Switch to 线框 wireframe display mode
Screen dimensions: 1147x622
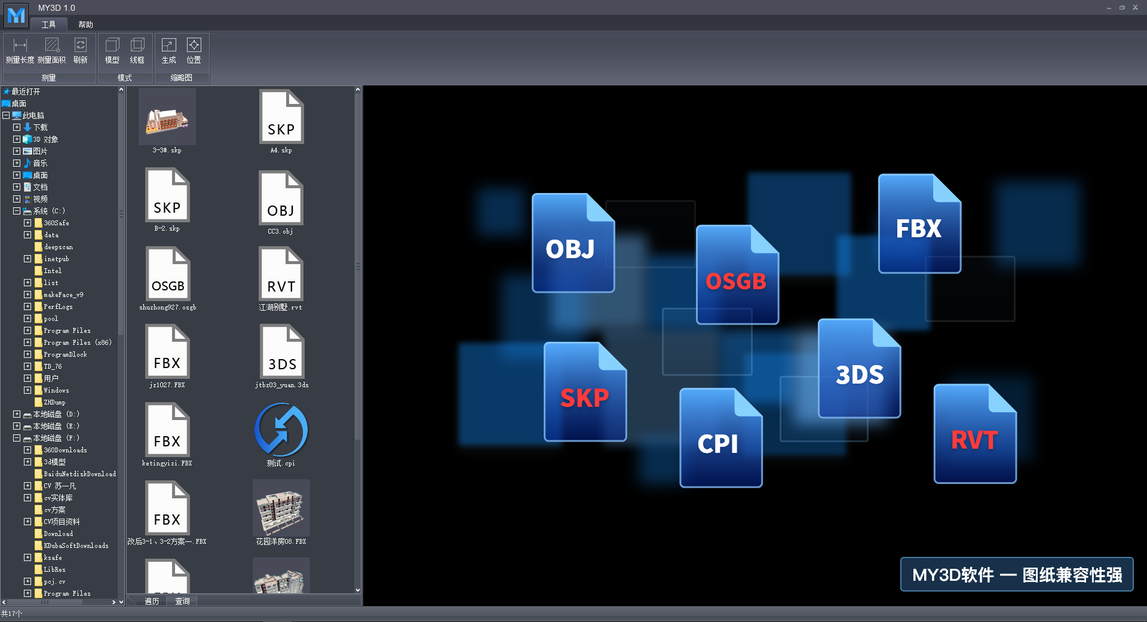pyautogui.click(x=137, y=51)
